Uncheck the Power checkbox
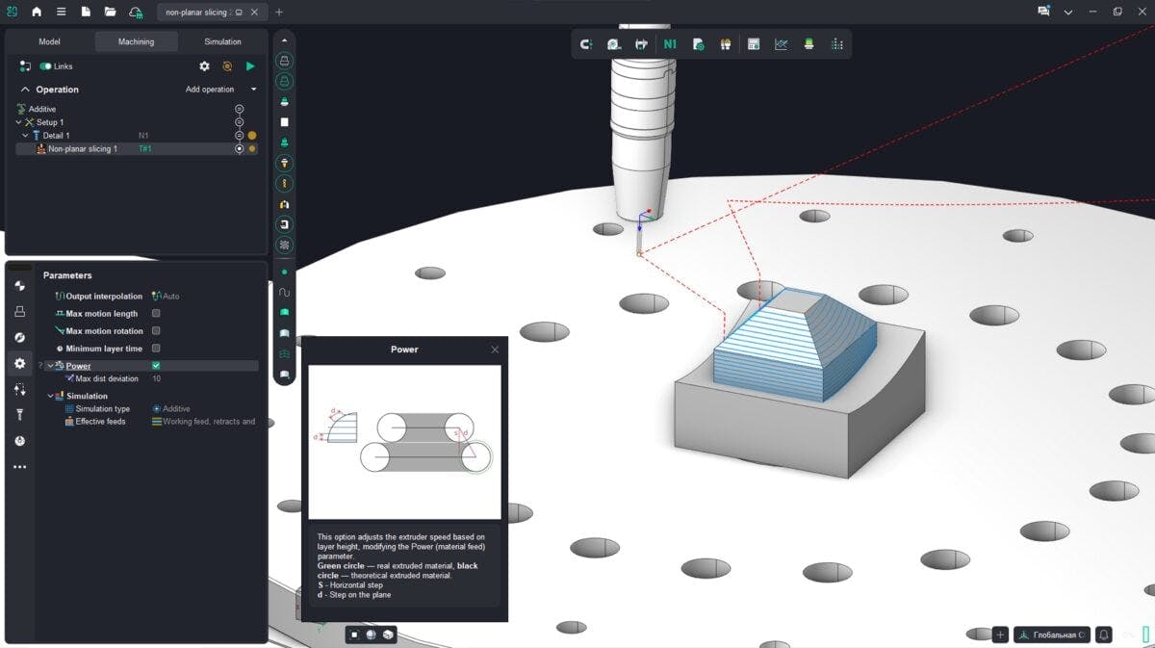 point(156,366)
